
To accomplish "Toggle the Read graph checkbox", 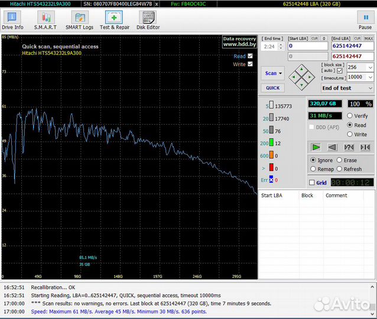I will 250,56.
